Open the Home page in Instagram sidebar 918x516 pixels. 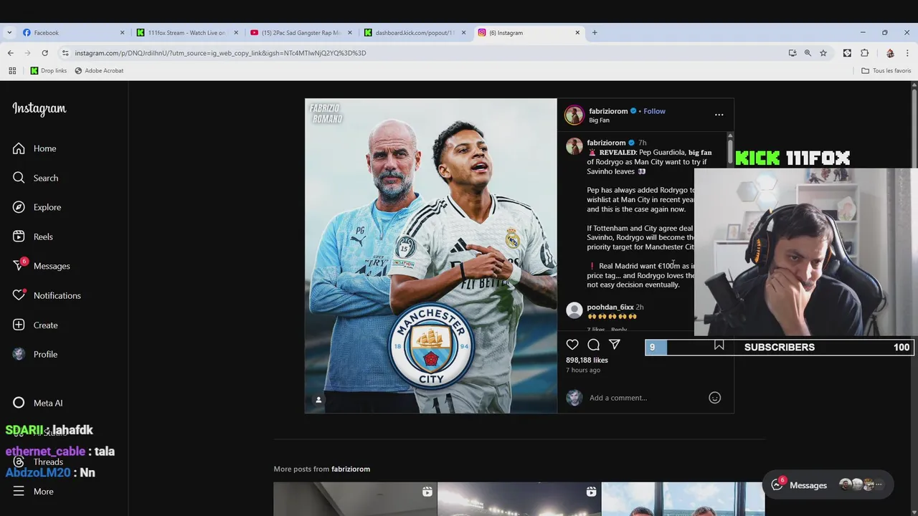34,148
